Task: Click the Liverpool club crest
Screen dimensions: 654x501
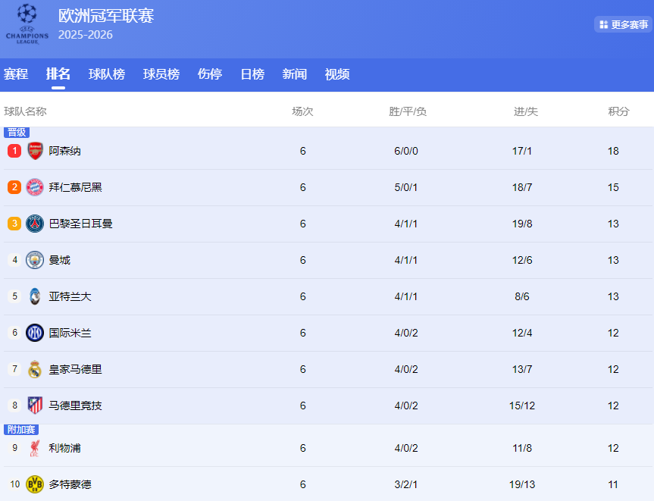Action: point(35,448)
